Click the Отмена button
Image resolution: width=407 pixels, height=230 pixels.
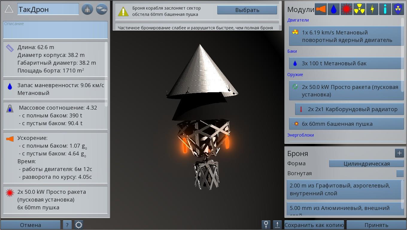click(x=31, y=225)
